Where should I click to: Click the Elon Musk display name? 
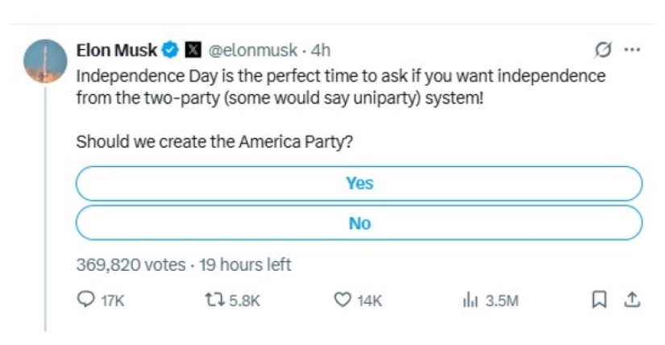116,50
